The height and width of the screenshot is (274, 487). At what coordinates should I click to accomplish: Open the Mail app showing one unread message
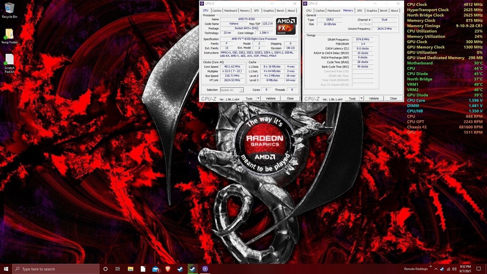pos(155,269)
